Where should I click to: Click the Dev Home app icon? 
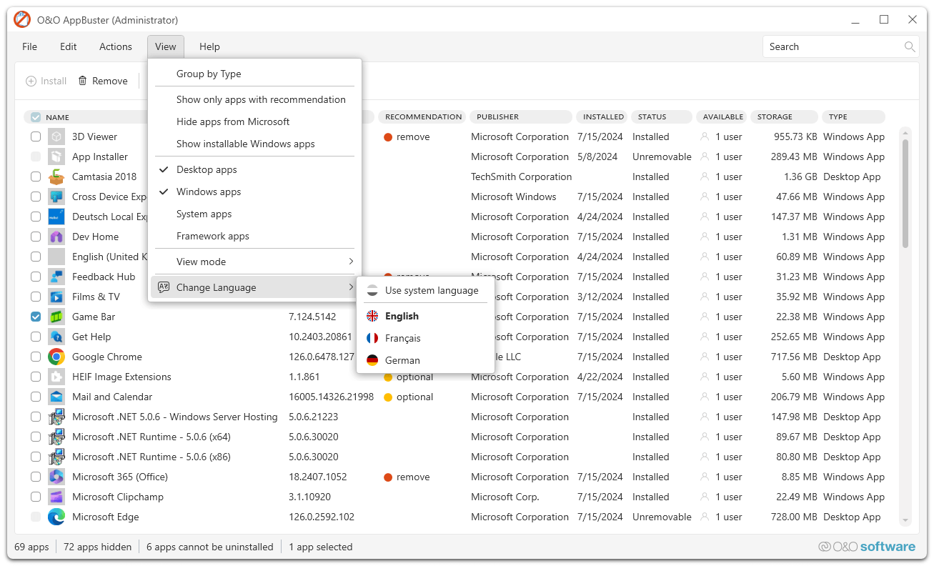coord(56,237)
